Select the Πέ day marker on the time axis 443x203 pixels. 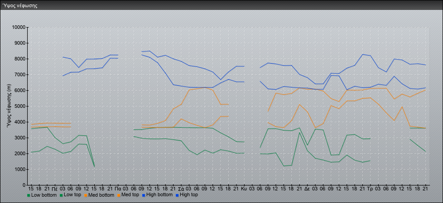[54, 188]
